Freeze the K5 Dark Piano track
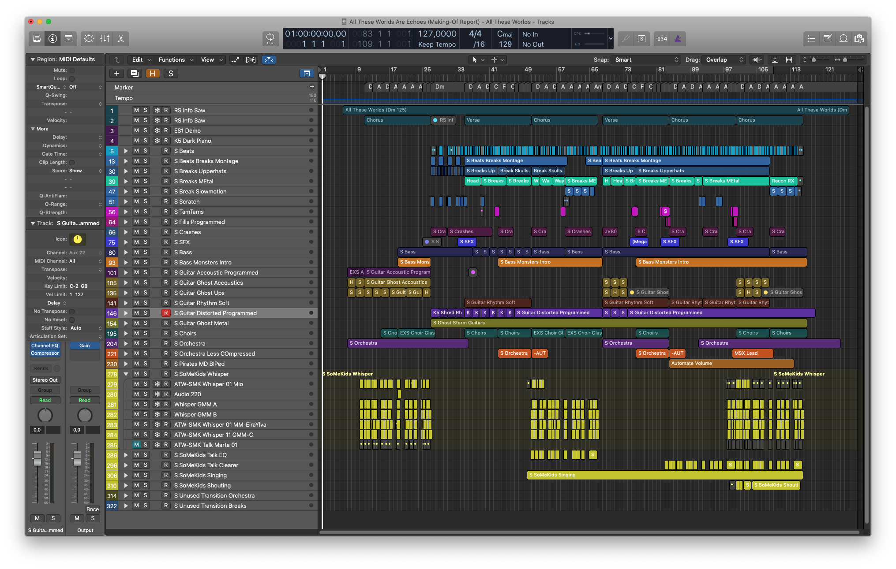This screenshot has width=896, height=569. click(x=157, y=141)
